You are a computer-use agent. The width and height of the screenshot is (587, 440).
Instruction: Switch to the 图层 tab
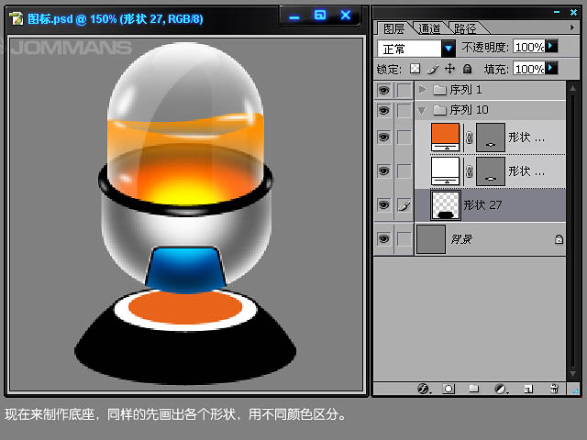(x=393, y=28)
